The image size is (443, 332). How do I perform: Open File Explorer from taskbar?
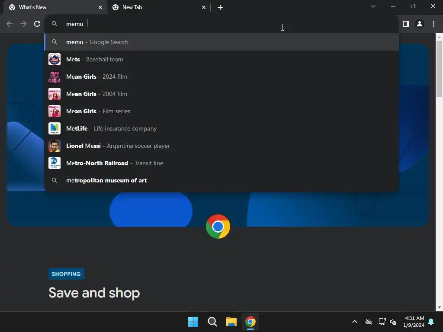point(231,322)
